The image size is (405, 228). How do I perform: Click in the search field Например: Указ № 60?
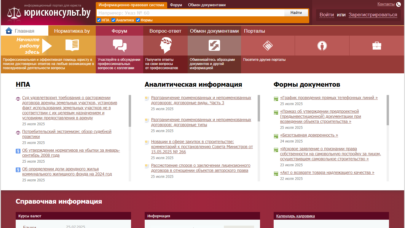point(190,13)
